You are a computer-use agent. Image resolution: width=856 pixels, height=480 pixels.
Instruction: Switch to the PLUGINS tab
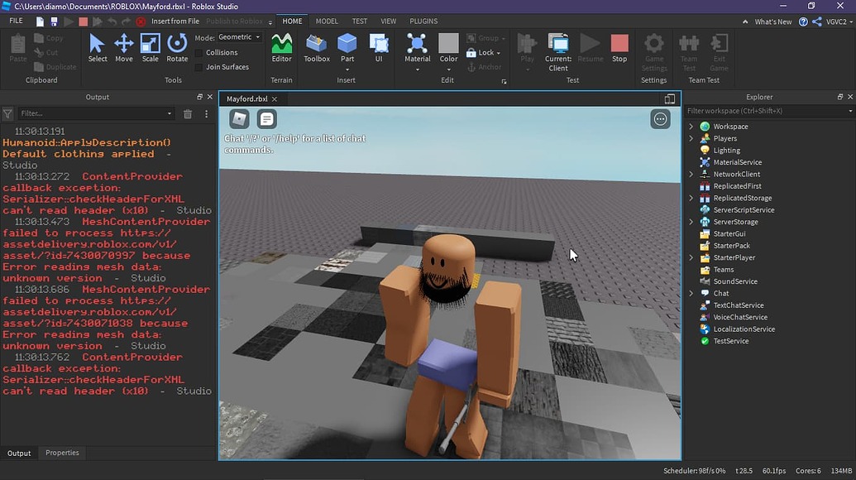tap(423, 21)
